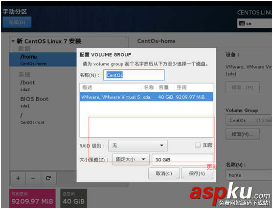Select the /home mount point entry
This screenshot has height=209, width=273.
point(43,60)
